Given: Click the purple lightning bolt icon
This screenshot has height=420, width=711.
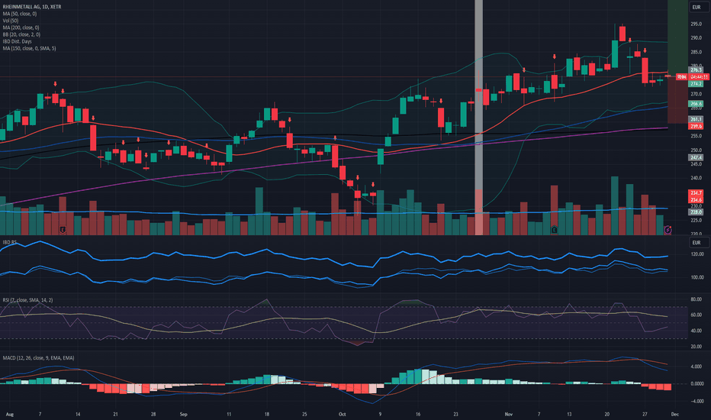Looking at the screenshot, I should 668,230.
